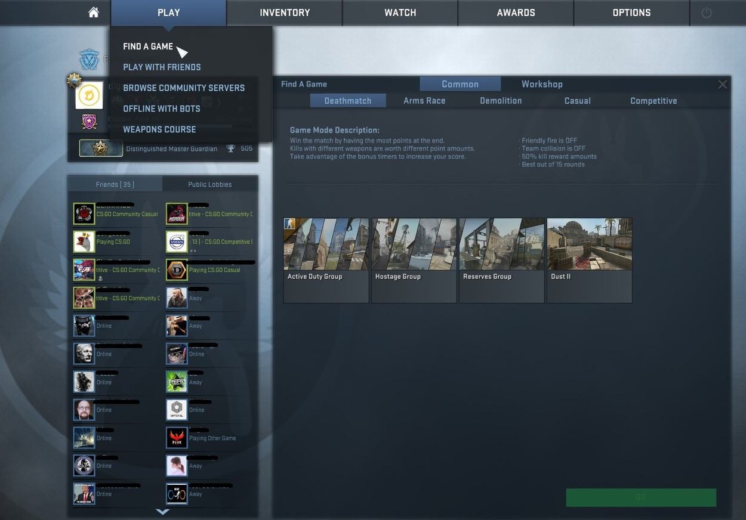The width and height of the screenshot is (746, 520).
Task: Select friend with the Volvo logo avatar
Action: [x=177, y=242]
